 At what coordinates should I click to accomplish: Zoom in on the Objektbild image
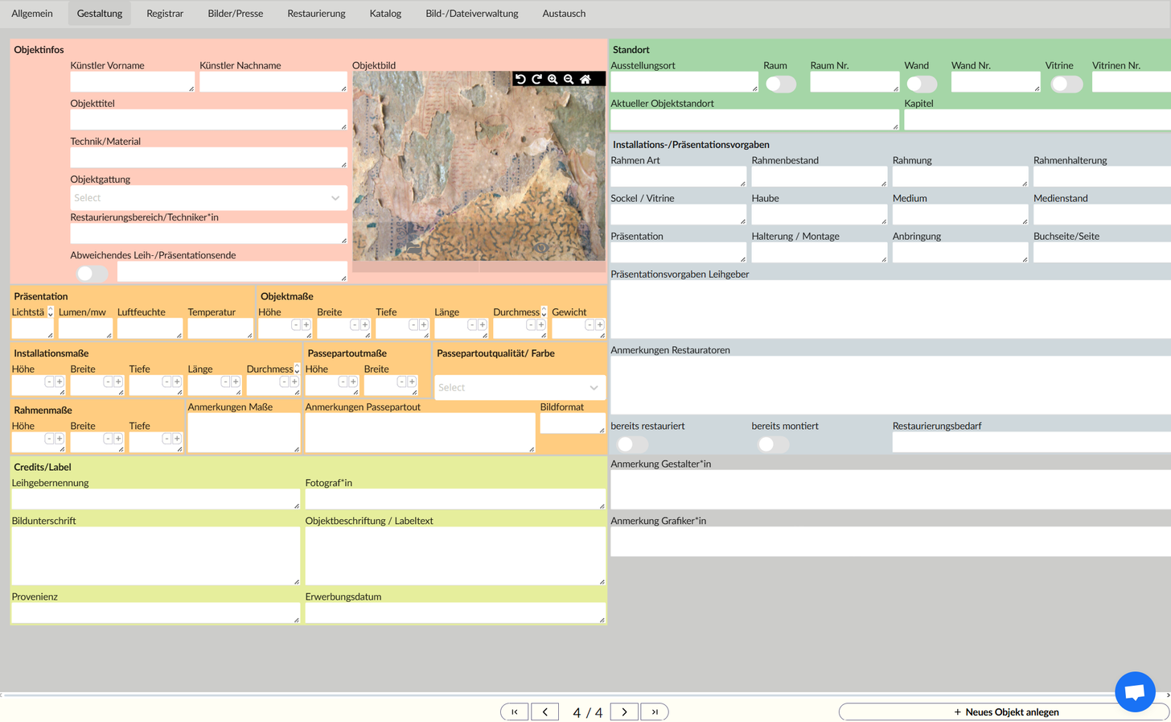tap(553, 79)
